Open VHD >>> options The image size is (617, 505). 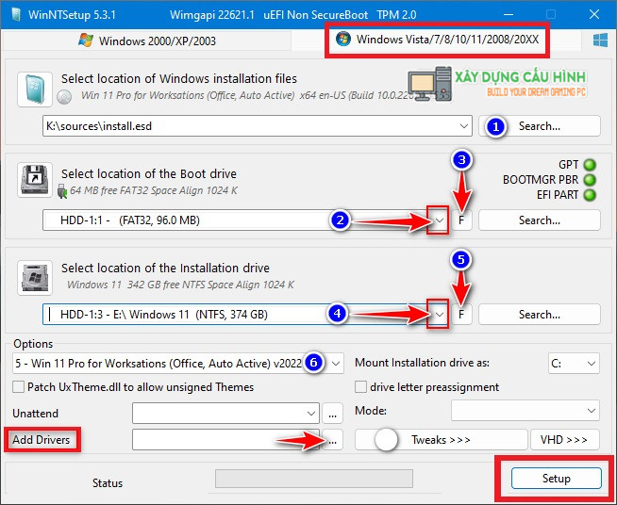pyautogui.click(x=564, y=439)
